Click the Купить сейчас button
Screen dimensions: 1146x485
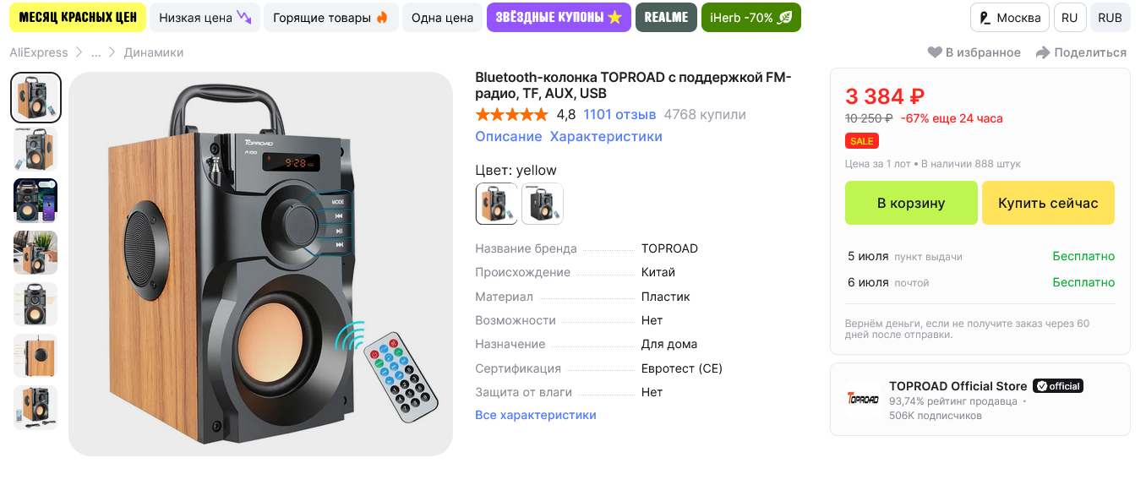[1048, 203]
